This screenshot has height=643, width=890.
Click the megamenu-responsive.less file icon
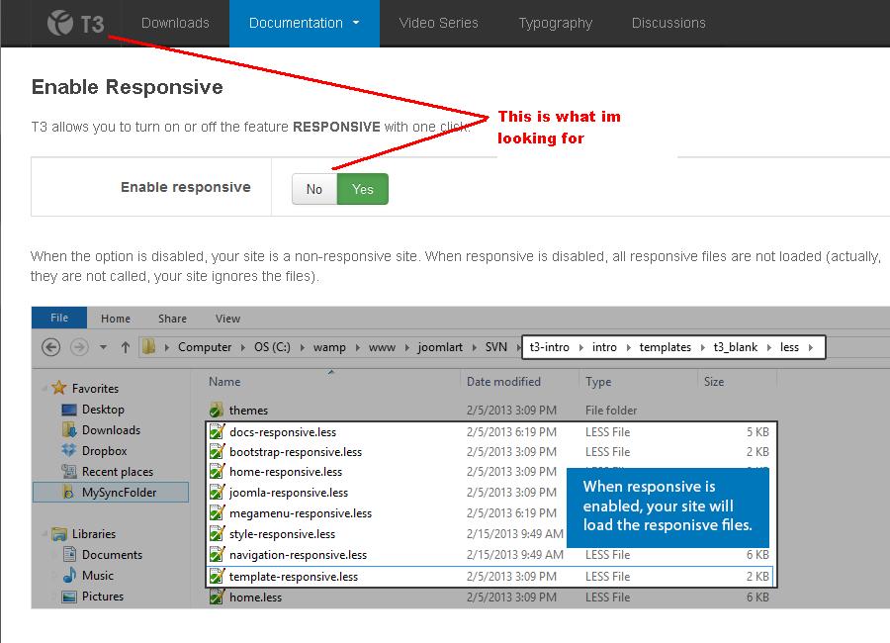click(x=217, y=513)
